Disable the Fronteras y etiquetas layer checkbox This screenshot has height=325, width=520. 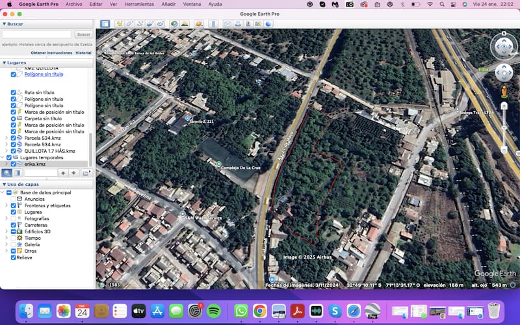pyautogui.click(x=13, y=205)
